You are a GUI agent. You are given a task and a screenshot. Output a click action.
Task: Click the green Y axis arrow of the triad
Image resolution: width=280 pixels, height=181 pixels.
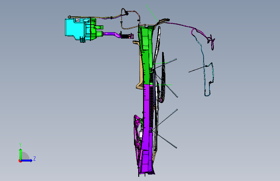(x=21, y=154)
